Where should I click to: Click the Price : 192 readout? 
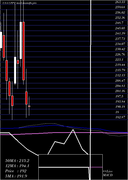16,171
